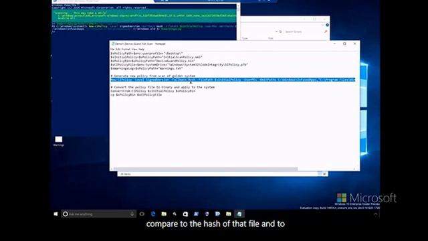
Task: Open Notepad's Edit menu
Action: (x=118, y=49)
